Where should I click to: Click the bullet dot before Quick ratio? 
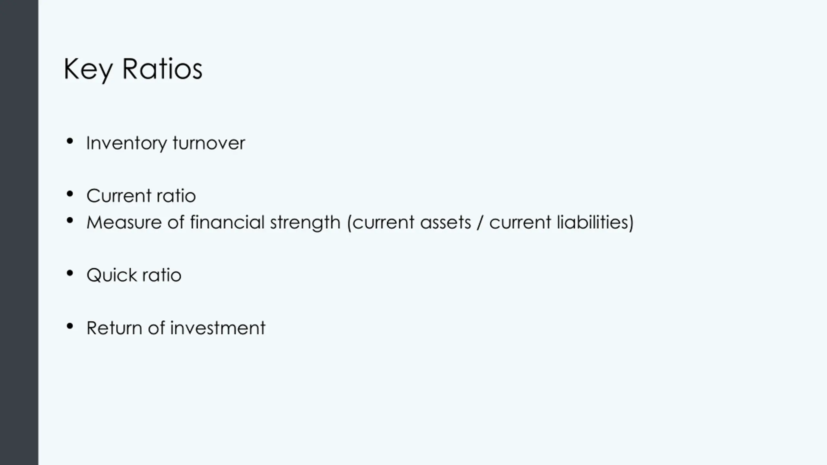(69, 274)
